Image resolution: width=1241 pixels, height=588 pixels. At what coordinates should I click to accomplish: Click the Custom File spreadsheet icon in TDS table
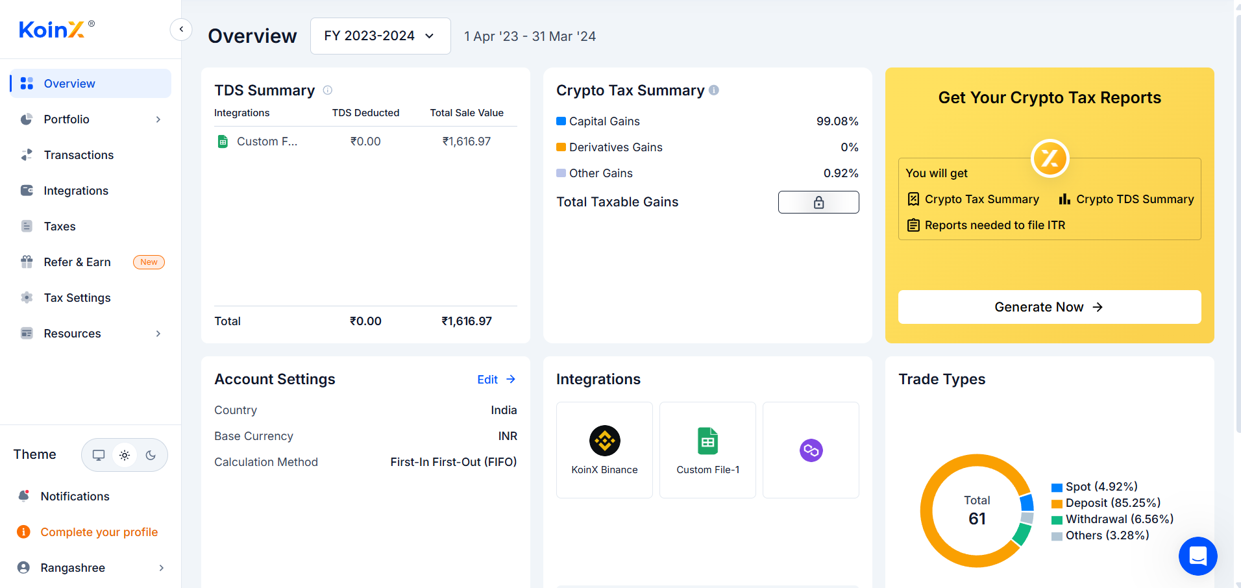(223, 141)
